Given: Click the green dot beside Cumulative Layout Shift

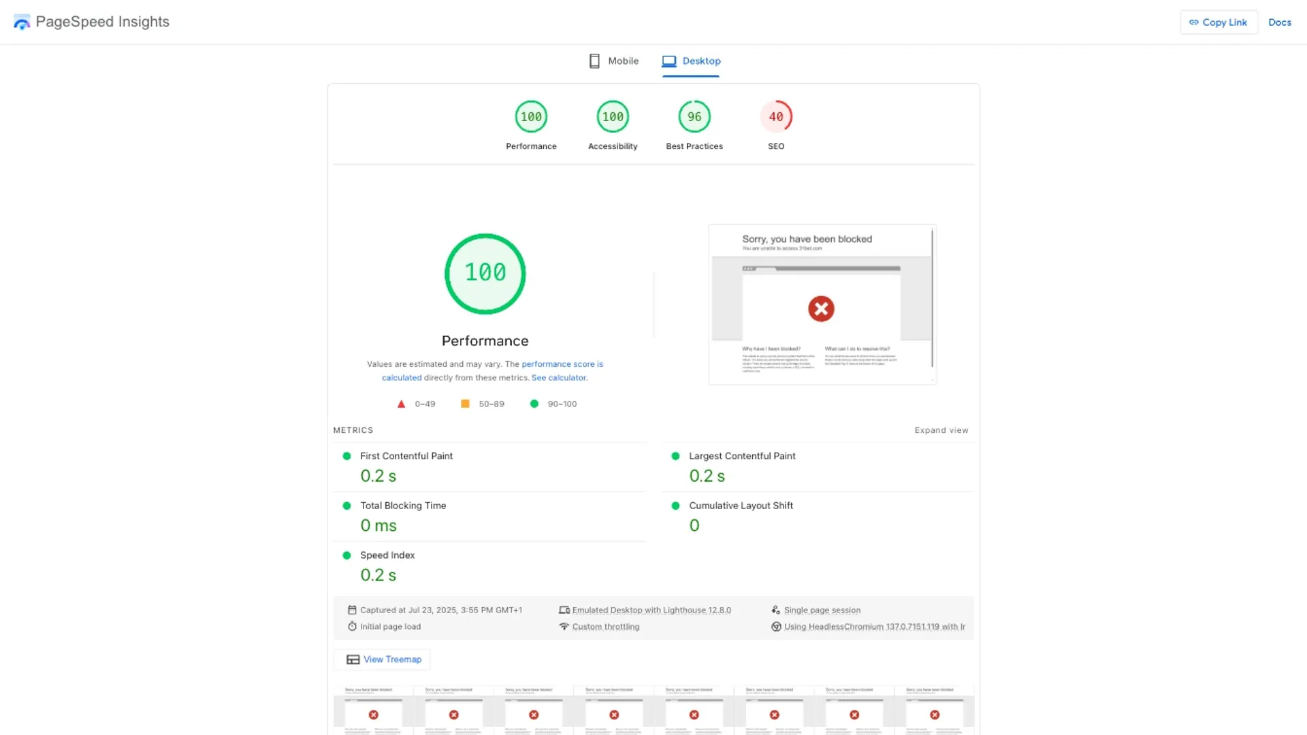Looking at the screenshot, I should coord(675,506).
